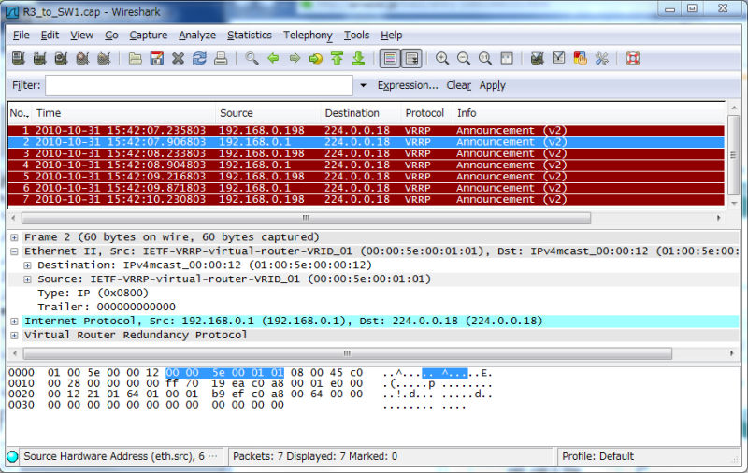Open the Statistics menu
Viewport: 748px width, 473px height.
coord(249,36)
